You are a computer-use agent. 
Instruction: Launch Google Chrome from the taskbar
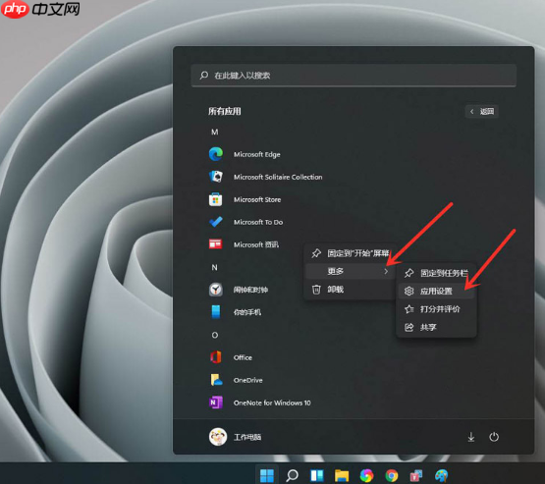coord(392,475)
